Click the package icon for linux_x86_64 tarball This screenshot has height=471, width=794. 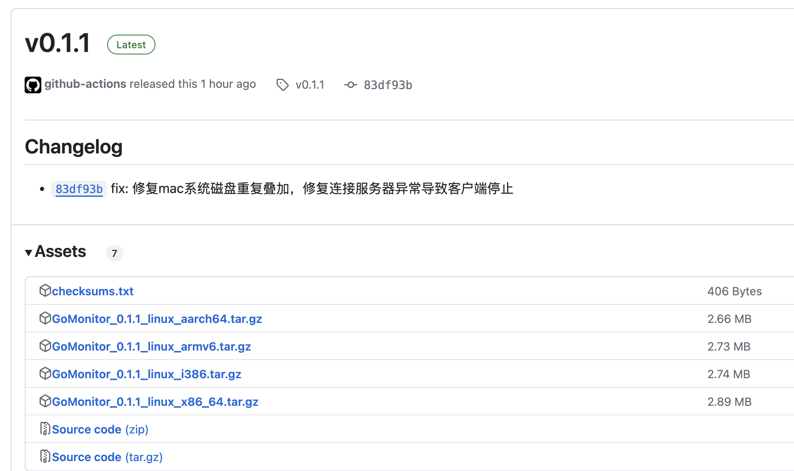[45, 401]
